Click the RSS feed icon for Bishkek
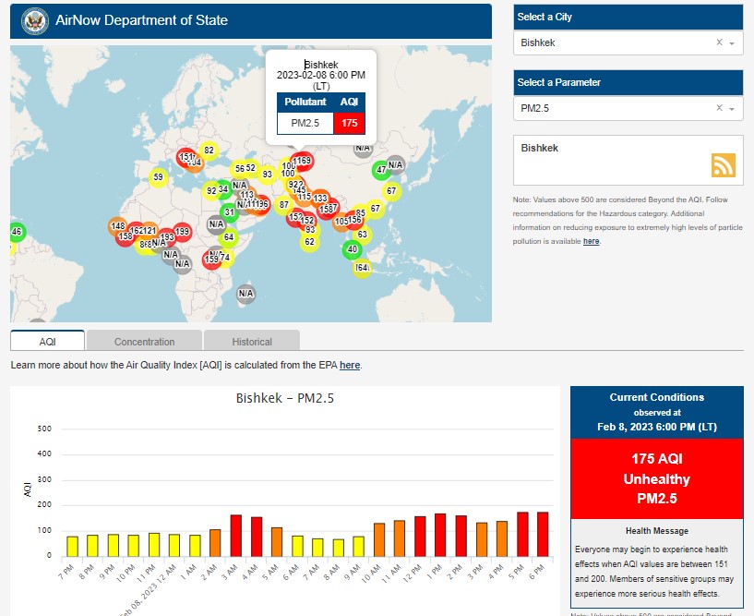 click(723, 164)
